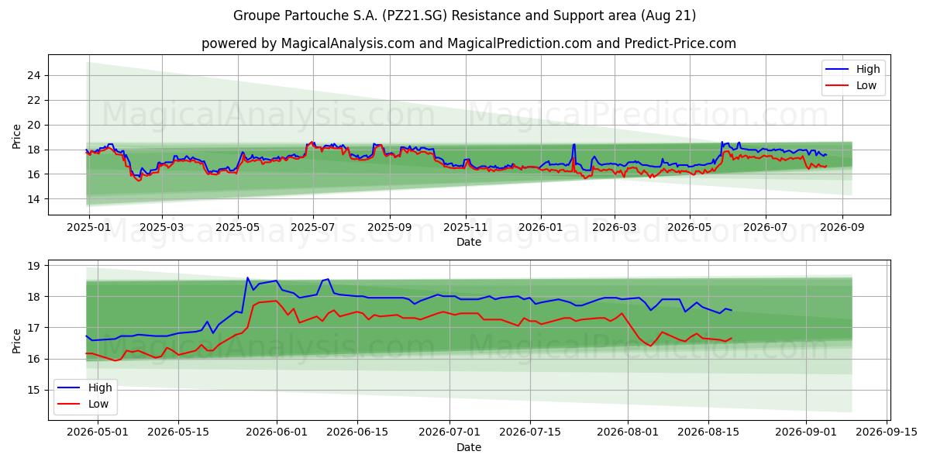Viewport: 930px width, 465px height.
Task: Click the '14' price tick on top chart
Action: point(36,199)
